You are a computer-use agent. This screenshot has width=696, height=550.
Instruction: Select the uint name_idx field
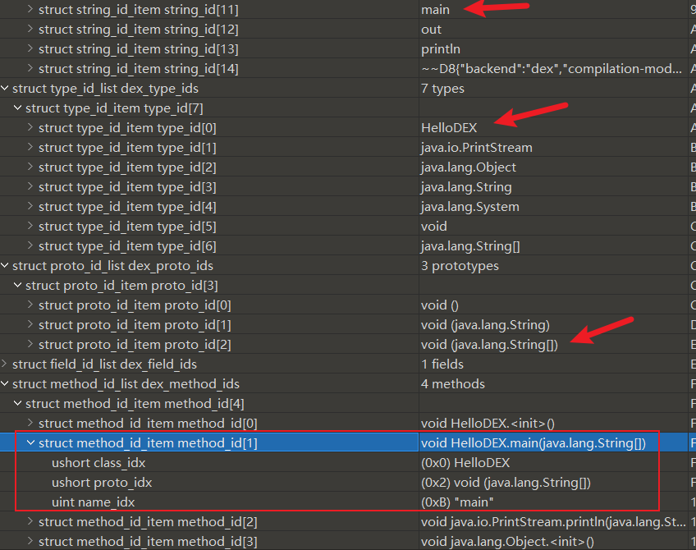tap(93, 502)
